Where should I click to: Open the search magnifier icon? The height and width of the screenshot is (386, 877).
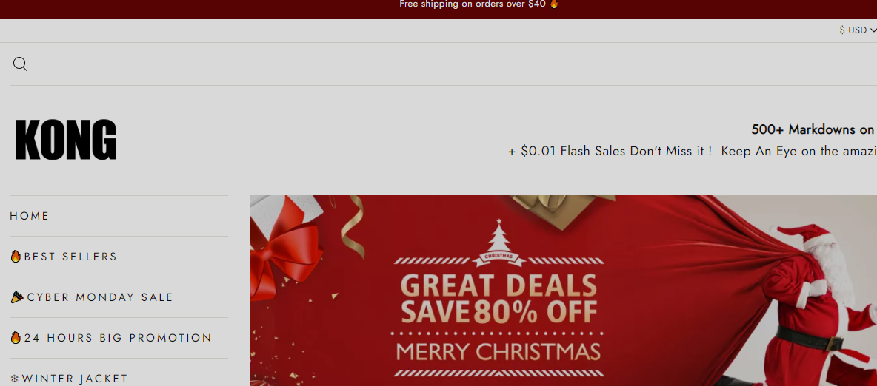point(20,64)
